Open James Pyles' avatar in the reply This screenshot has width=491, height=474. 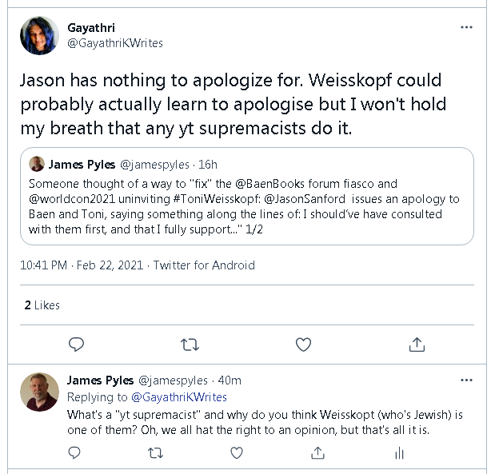pos(38,392)
